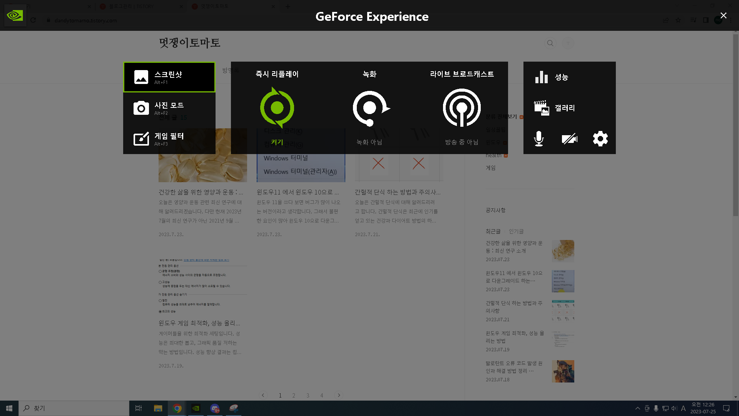Reload the page in Chrome
This screenshot has height=416, width=739.
33,20
